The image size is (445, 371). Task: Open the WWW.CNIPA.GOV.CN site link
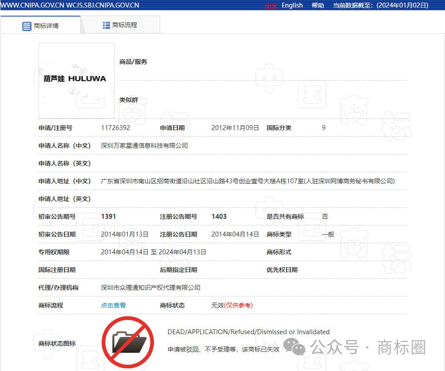tap(32, 5)
